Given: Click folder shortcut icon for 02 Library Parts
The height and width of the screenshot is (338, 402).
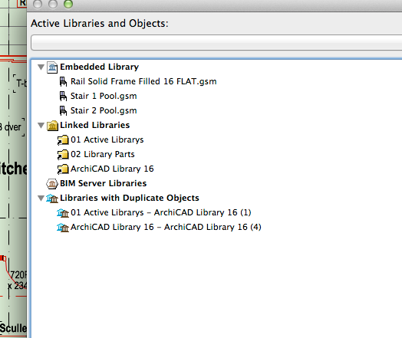Looking at the screenshot, I should [x=63, y=155].
